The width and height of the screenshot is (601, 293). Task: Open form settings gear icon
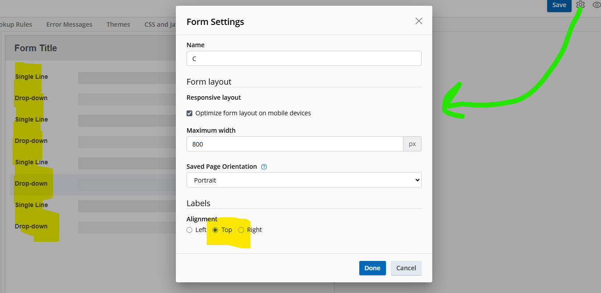tap(580, 5)
